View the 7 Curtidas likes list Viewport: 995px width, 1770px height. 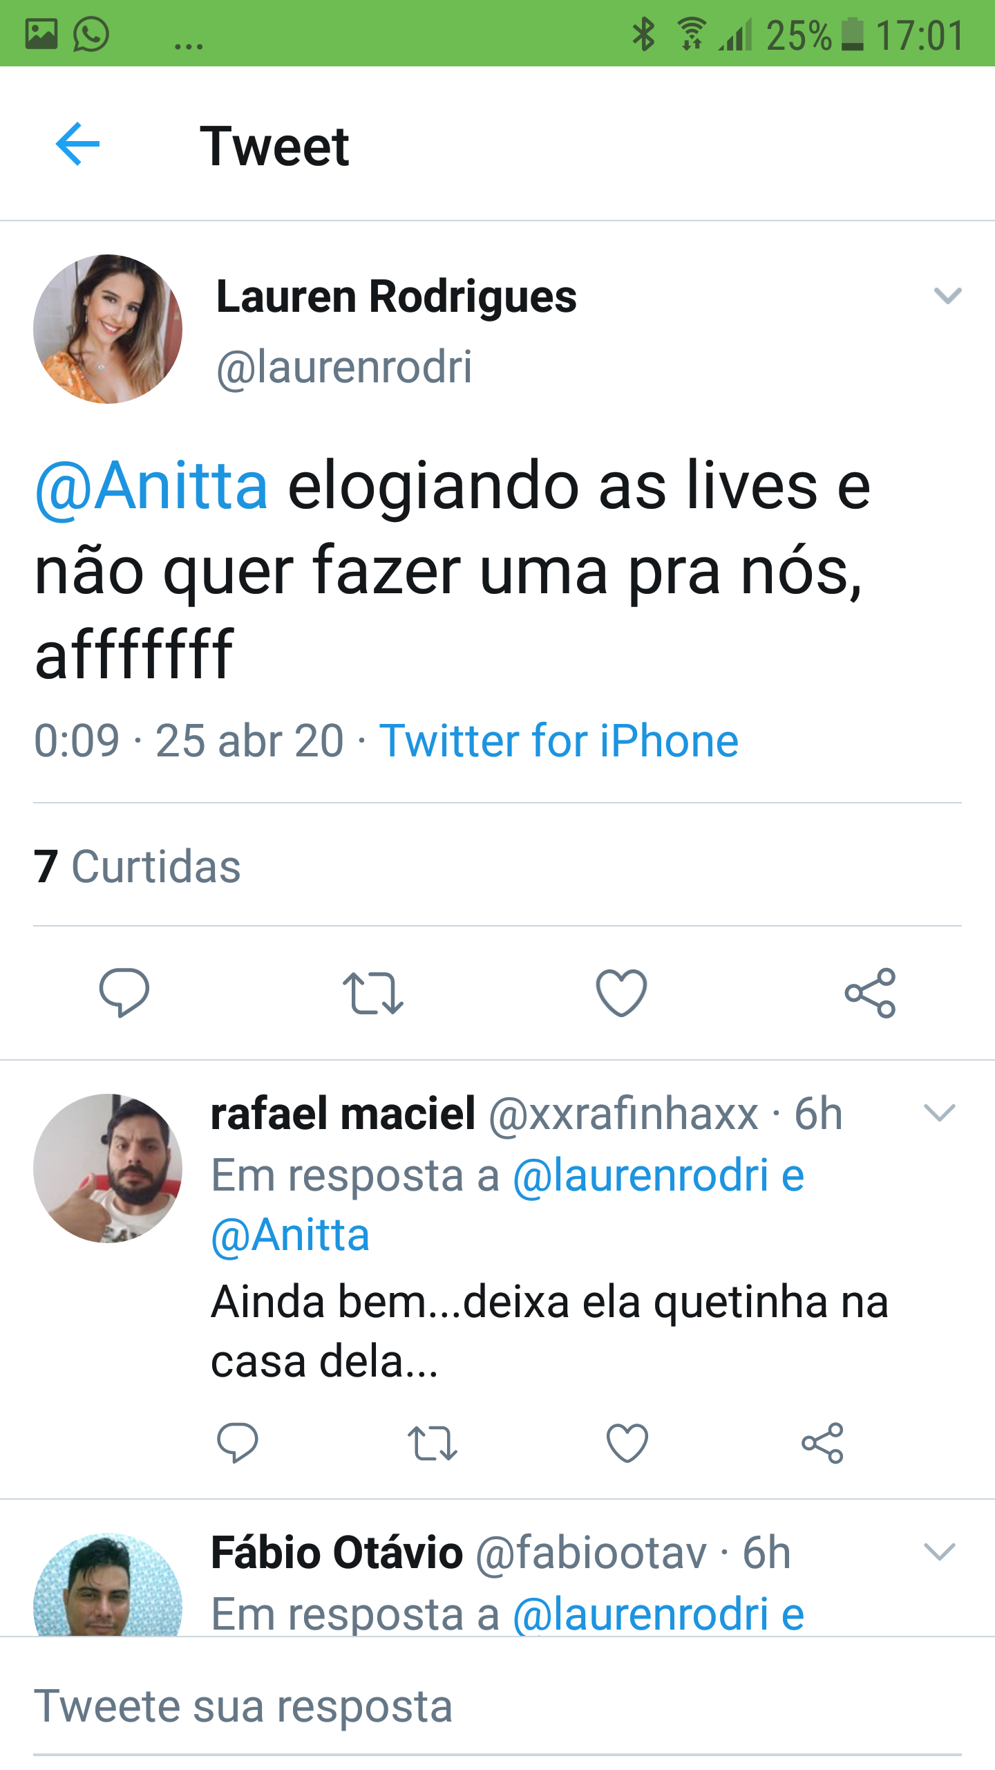click(137, 866)
